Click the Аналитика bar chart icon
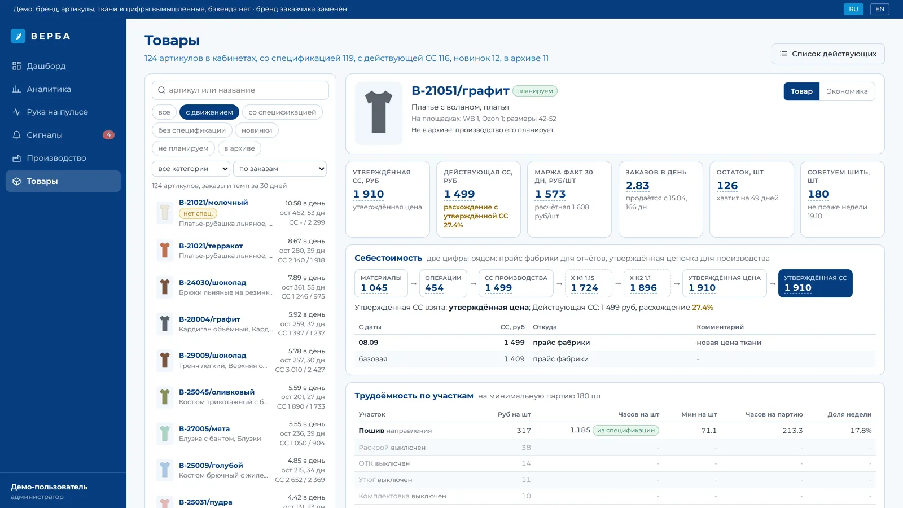Screen dimensions: 903x508 pos(16,89)
